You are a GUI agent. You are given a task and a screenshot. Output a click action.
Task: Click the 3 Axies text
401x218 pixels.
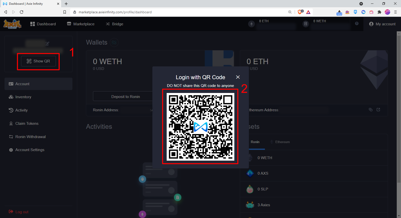tap(264, 205)
